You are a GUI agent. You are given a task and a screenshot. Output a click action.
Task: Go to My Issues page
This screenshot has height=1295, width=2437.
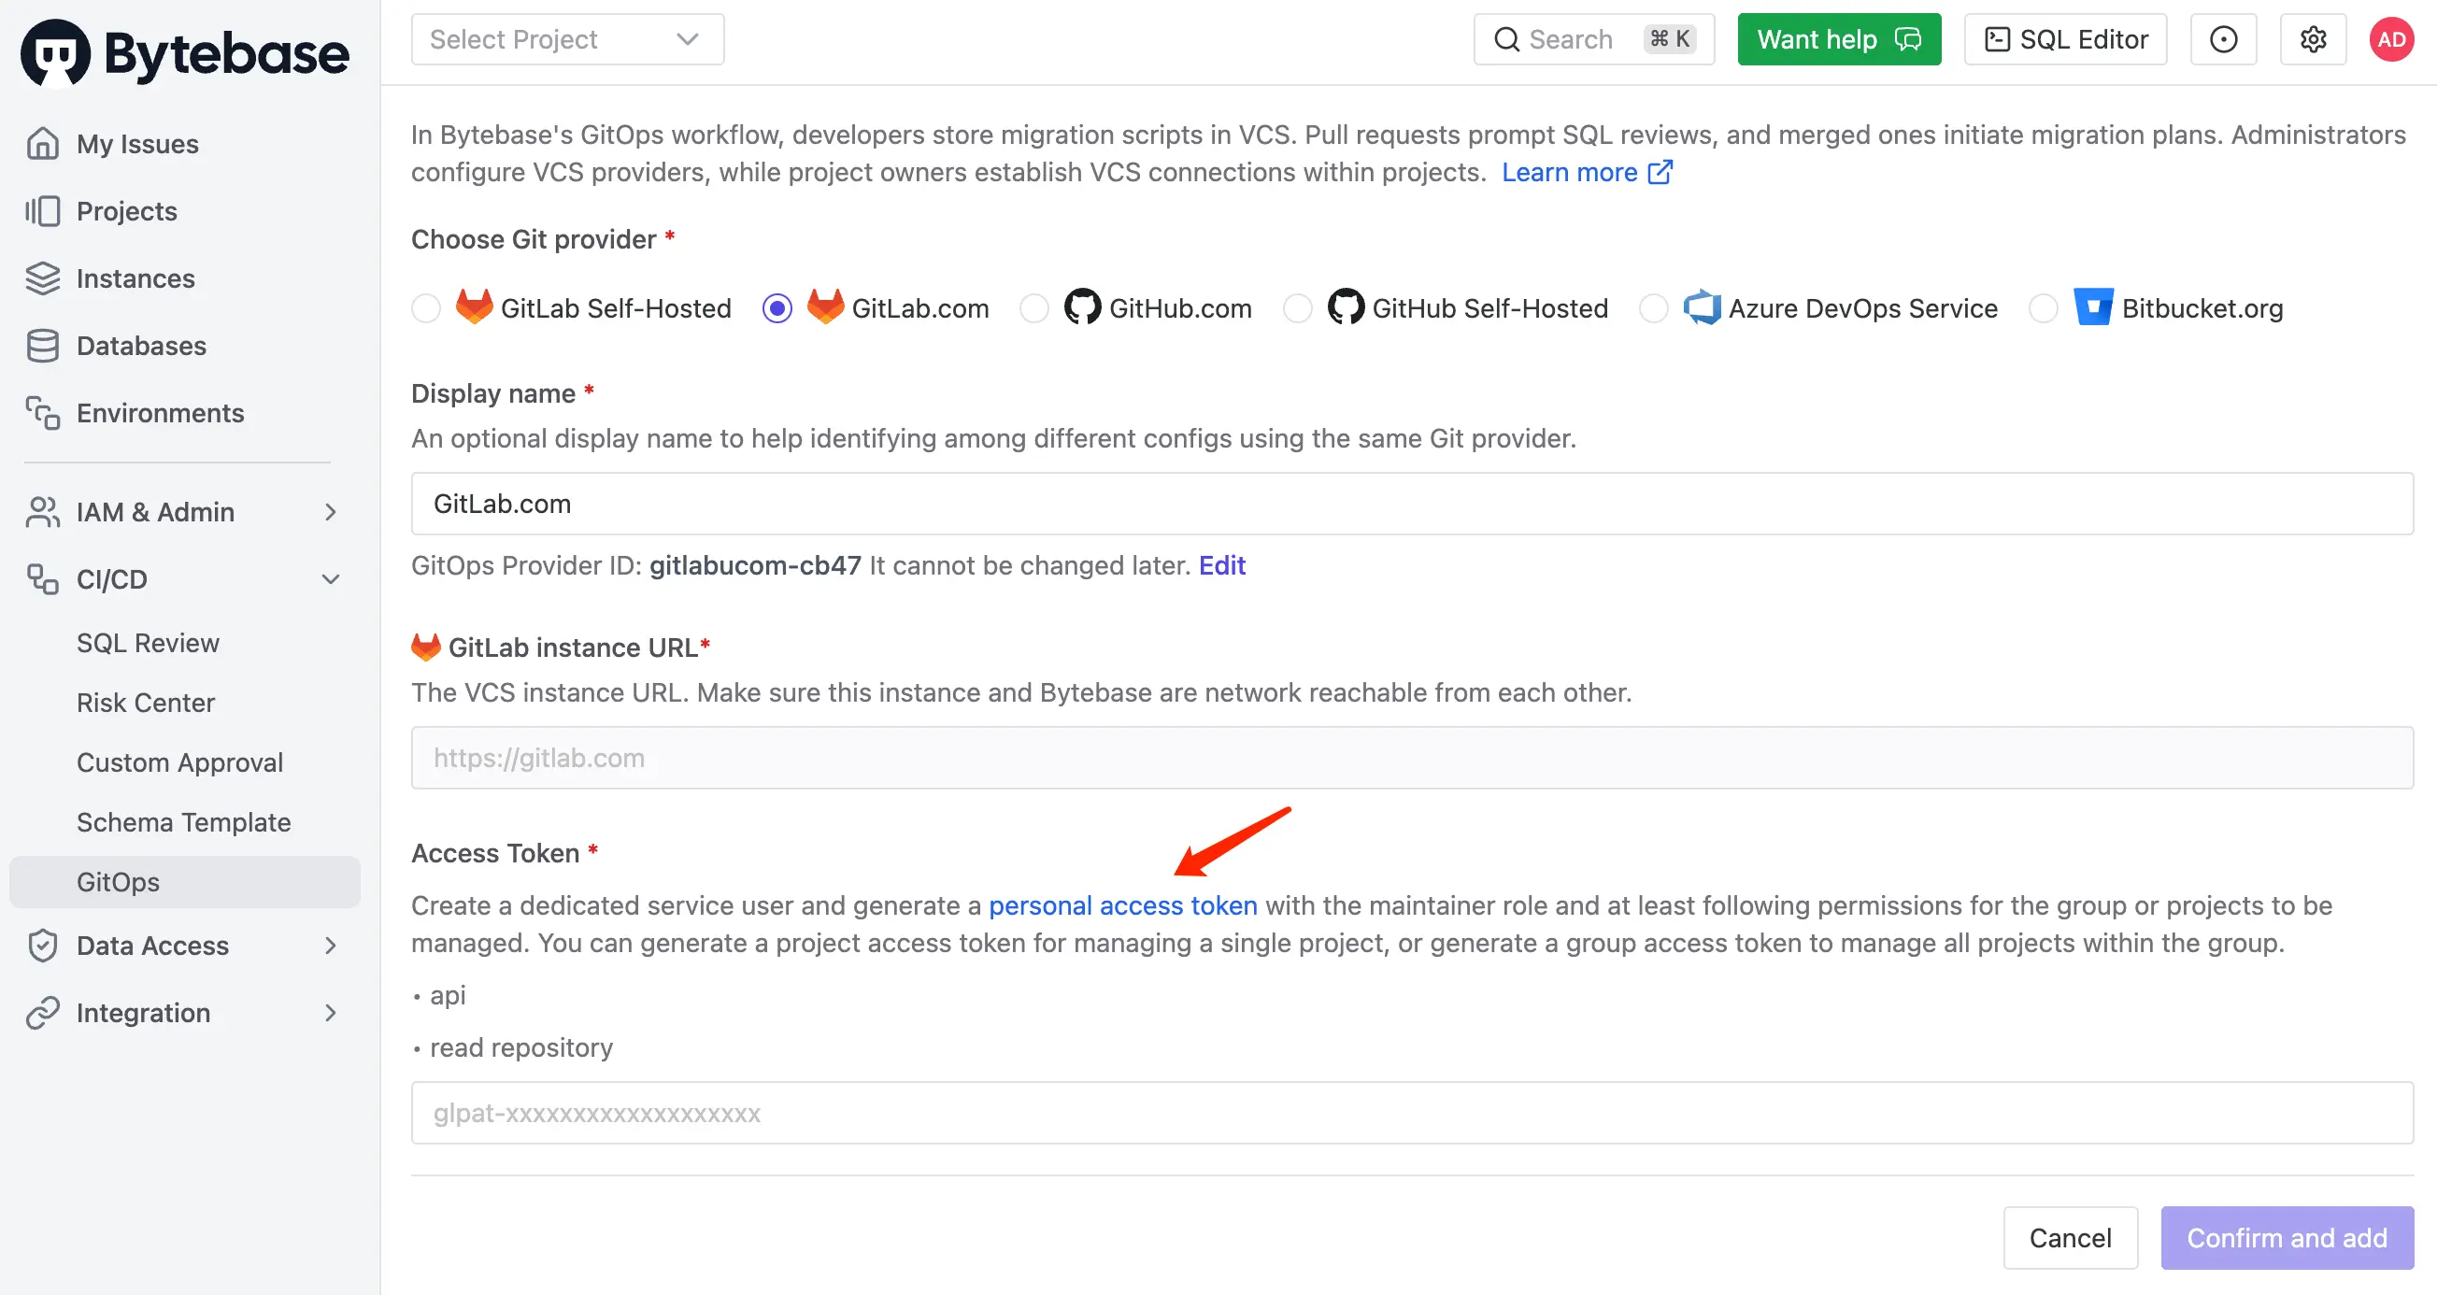click(137, 144)
